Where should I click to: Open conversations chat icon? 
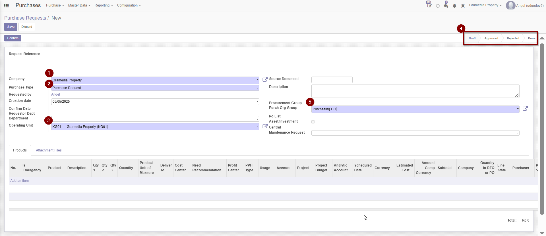coord(446,6)
